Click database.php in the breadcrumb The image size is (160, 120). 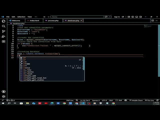click(x=18, y=23)
